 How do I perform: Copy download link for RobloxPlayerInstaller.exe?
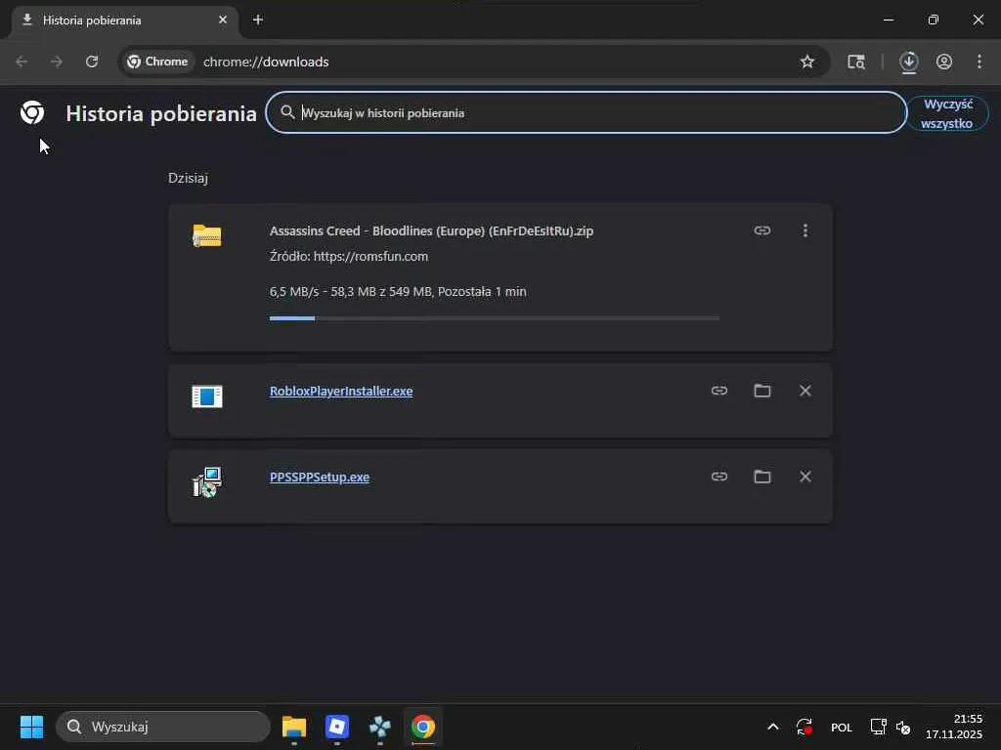(719, 391)
